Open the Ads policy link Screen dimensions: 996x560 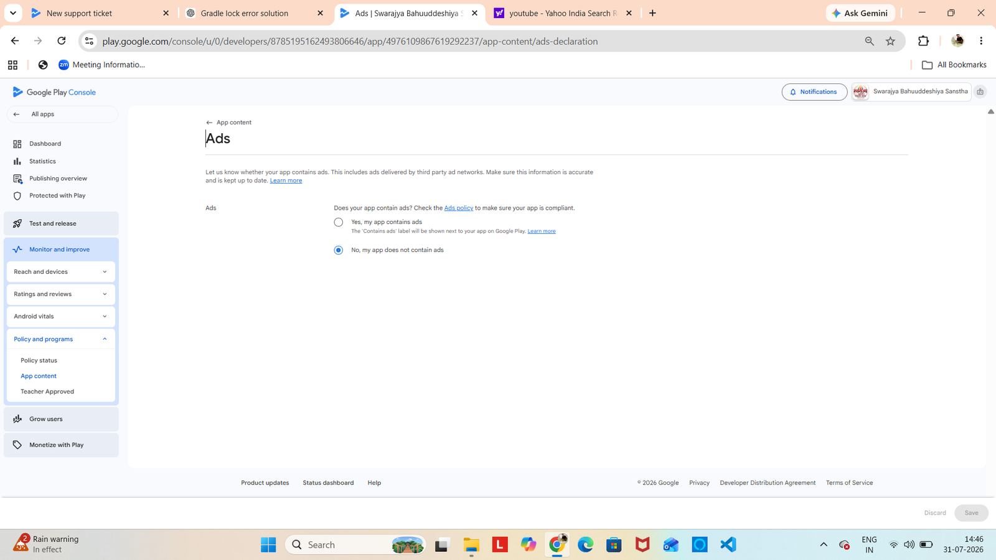[x=459, y=208]
